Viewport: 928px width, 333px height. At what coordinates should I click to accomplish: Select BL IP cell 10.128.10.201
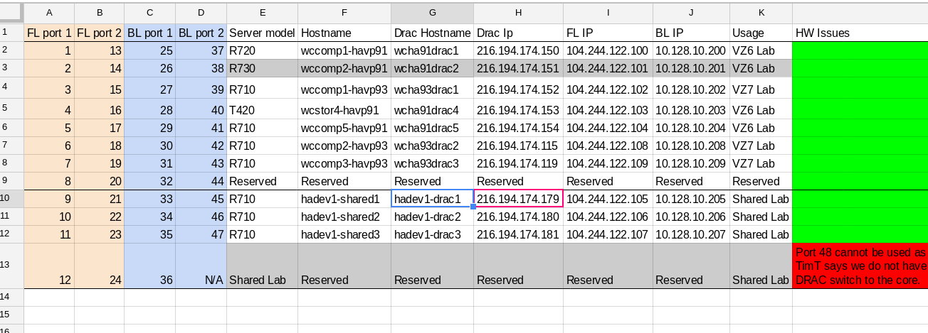pos(690,68)
